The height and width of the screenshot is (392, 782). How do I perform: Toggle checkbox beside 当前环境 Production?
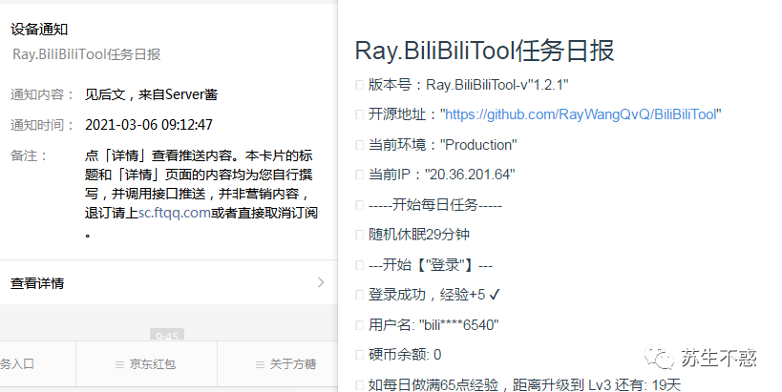click(x=359, y=145)
